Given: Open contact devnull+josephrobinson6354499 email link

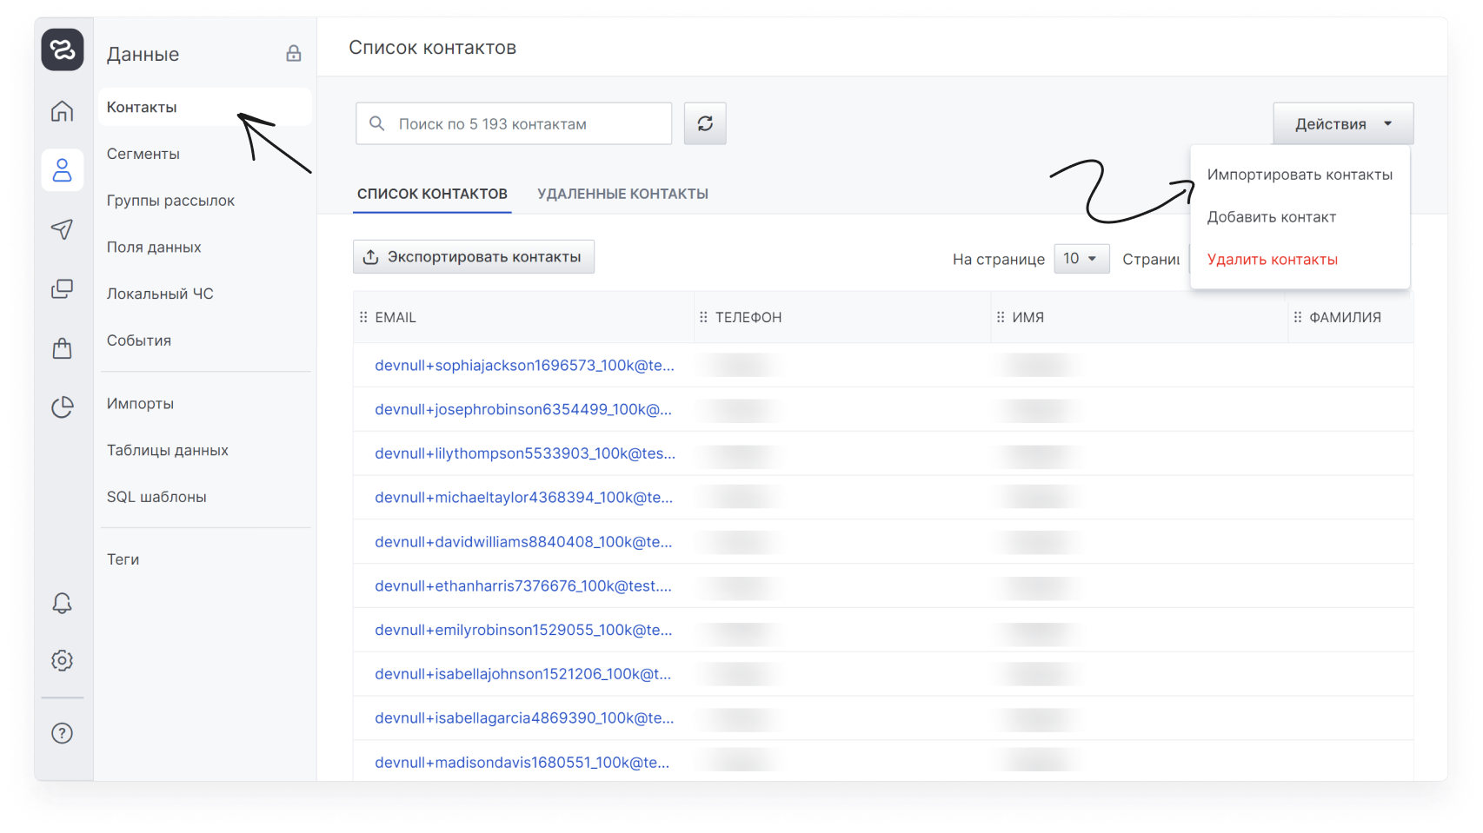Looking at the screenshot, I should point(523,409).
